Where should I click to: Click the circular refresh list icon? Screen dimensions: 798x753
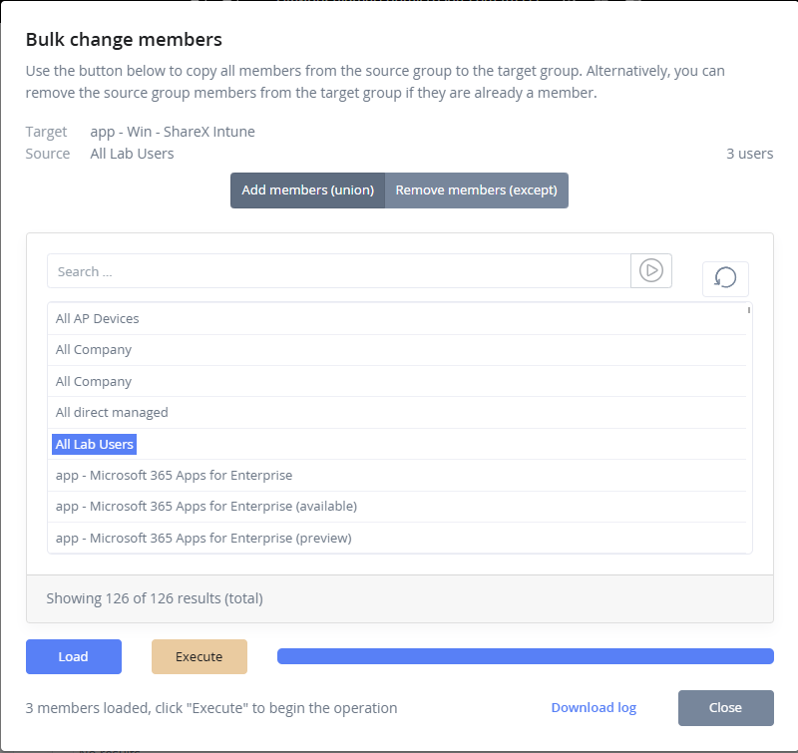tap(725, 278)
